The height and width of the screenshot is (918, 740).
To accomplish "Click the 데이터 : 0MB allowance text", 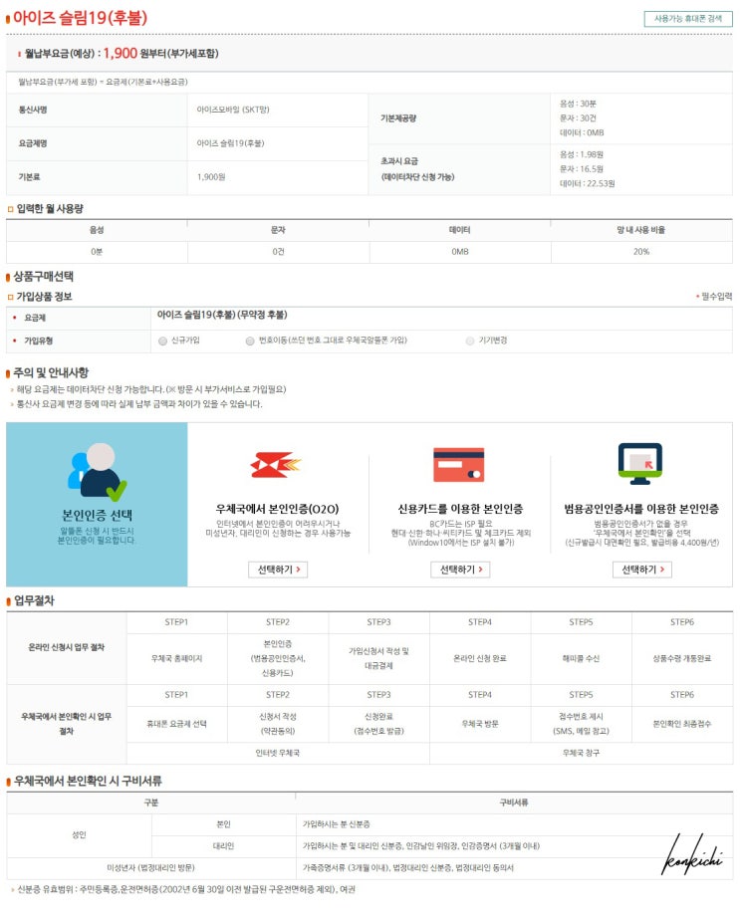I will tap(582, 132).
